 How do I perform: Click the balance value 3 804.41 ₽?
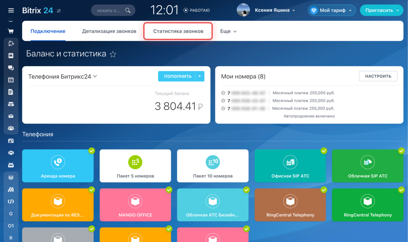179,106
